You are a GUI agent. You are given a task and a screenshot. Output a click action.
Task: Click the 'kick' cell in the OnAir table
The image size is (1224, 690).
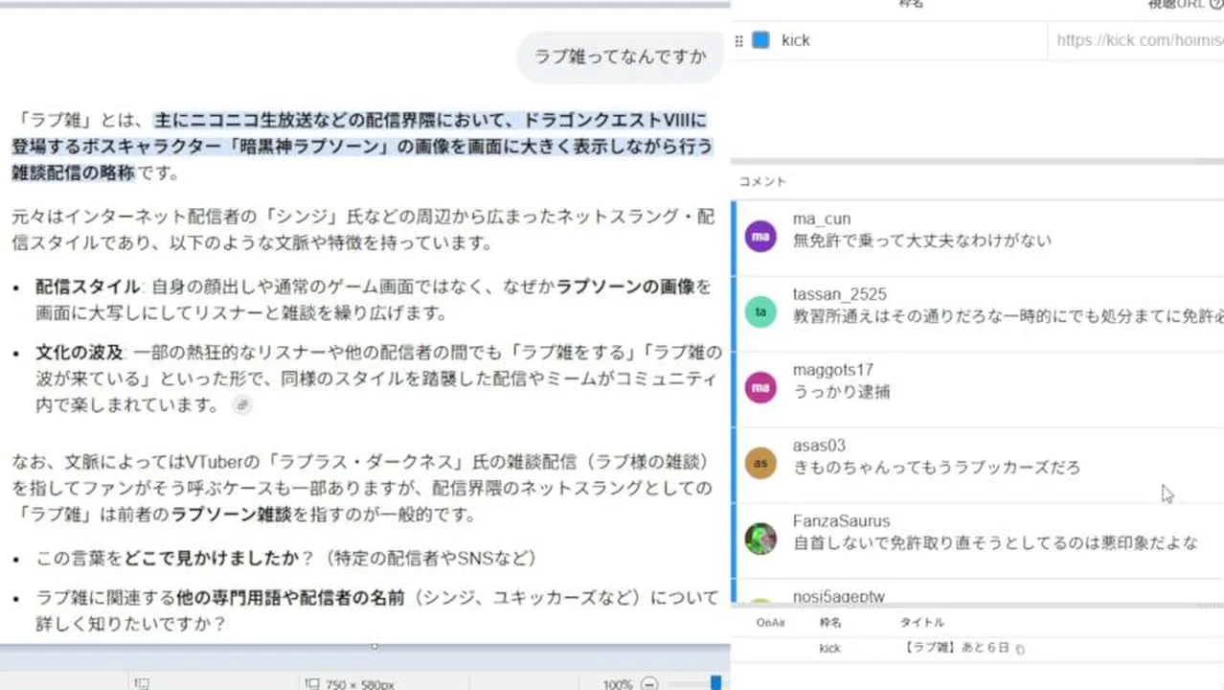[829, 649]
